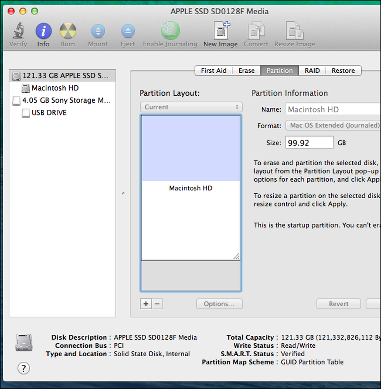Switch to the Erase tab

tap(247, 71)
